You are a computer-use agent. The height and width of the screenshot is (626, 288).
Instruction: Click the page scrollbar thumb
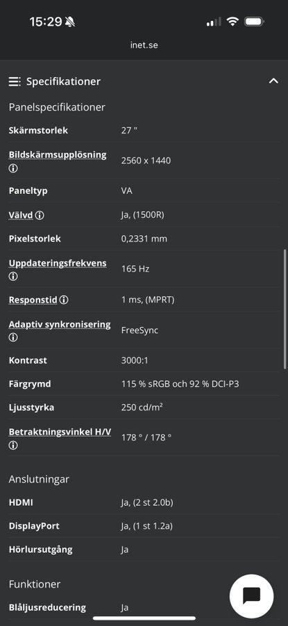coord(285,309)
